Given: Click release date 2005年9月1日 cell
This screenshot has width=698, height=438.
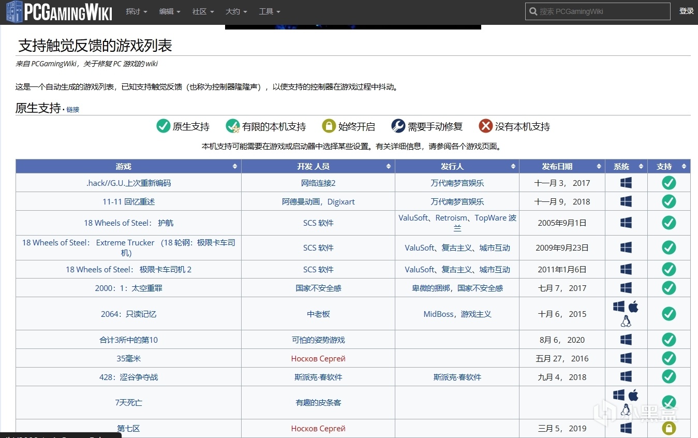Looking at the screenshot, I should (562, 223).
